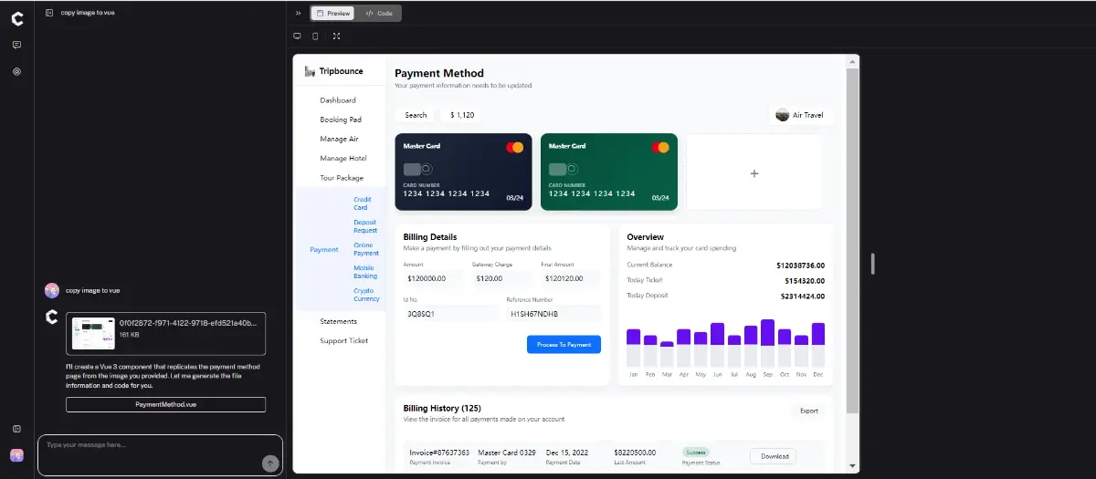Click the add new card plus tile
This screenshot has width=1096, height=479.
coord(754,172)
